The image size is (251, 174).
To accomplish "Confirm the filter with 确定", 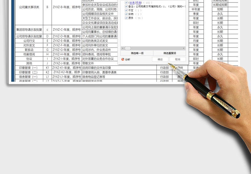I will [160, 59].
